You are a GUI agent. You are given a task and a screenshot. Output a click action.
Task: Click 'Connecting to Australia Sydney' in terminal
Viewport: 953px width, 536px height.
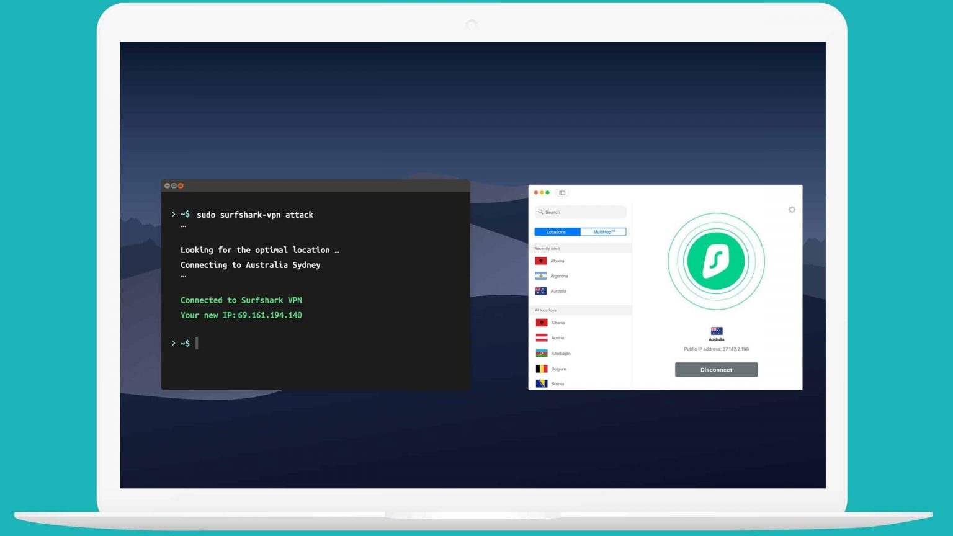pyautogui.click(x=251, y=265)
